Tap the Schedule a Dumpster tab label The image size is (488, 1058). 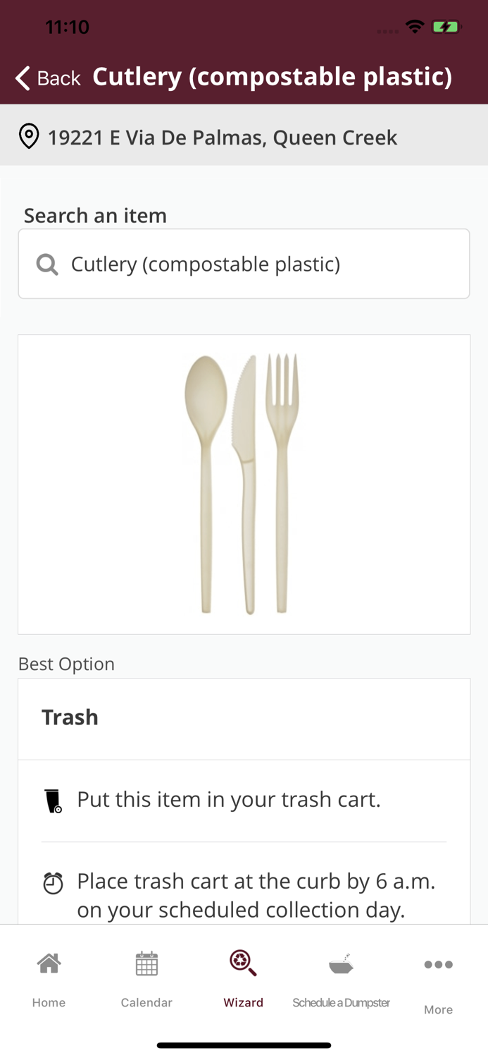(x=341, y=1002)
